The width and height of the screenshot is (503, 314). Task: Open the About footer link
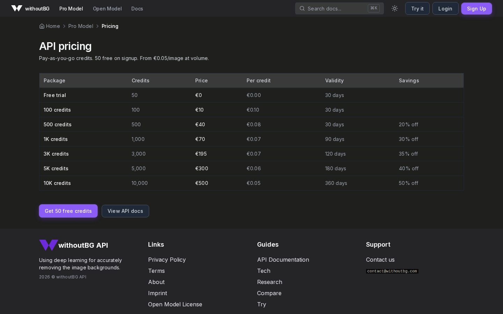pyautogui.click(x=156, y=282)
